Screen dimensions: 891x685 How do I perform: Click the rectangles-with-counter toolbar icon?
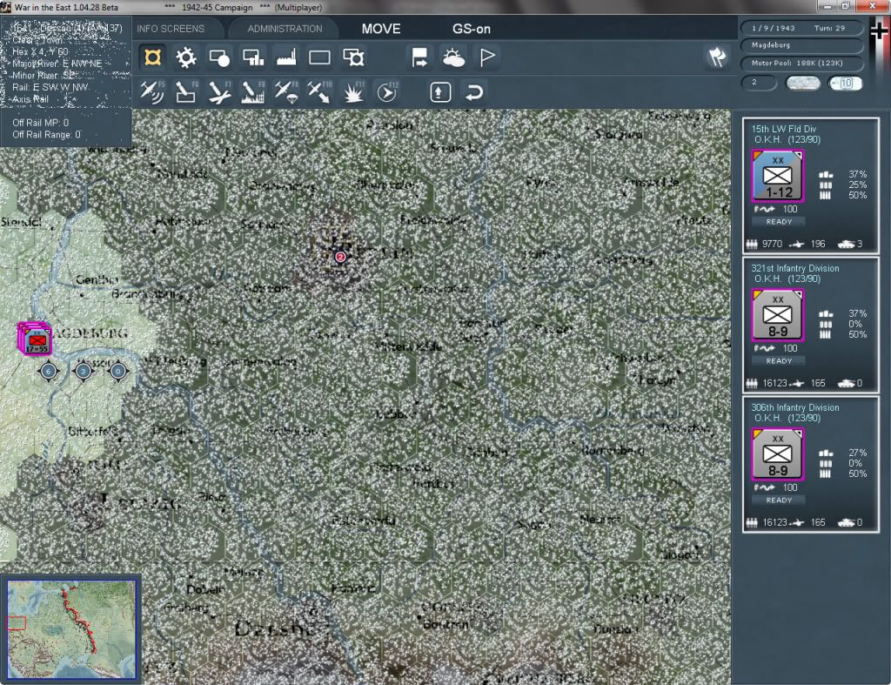point(353,57)
